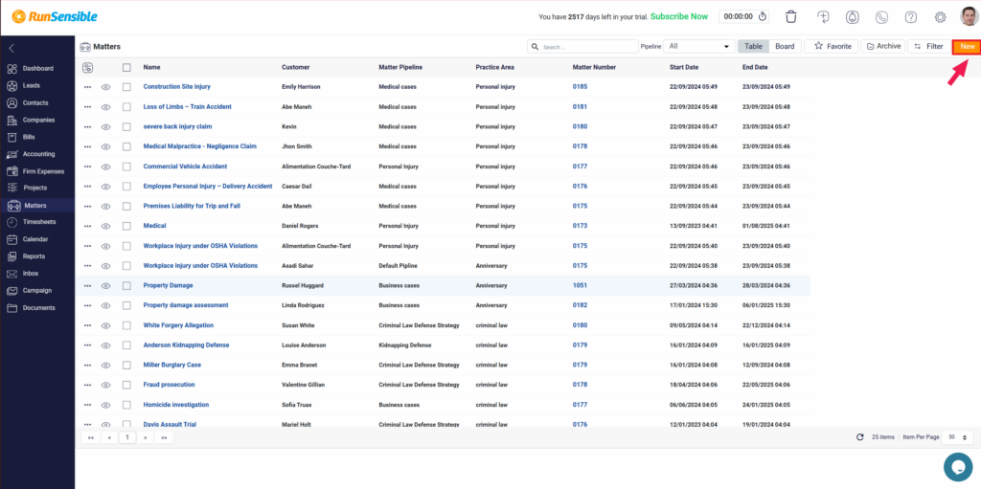
Task: View the Loss of Limbs matter eye icon
Action: click(x=106, y=107)
